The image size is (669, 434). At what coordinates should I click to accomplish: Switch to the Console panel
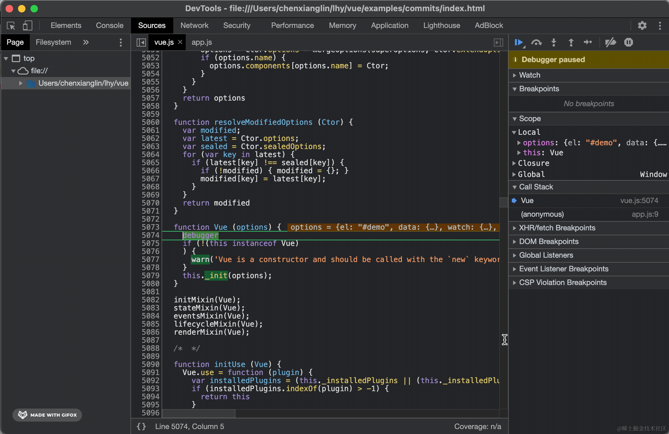[x=109, y=25]
